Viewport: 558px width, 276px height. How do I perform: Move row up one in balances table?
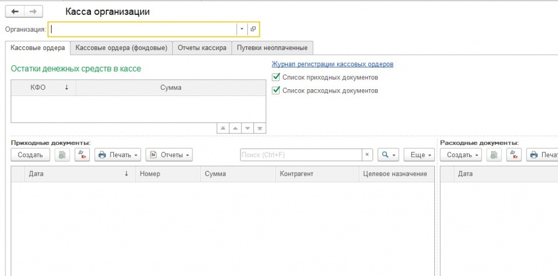pyautogui.click(x=235, y=128)
